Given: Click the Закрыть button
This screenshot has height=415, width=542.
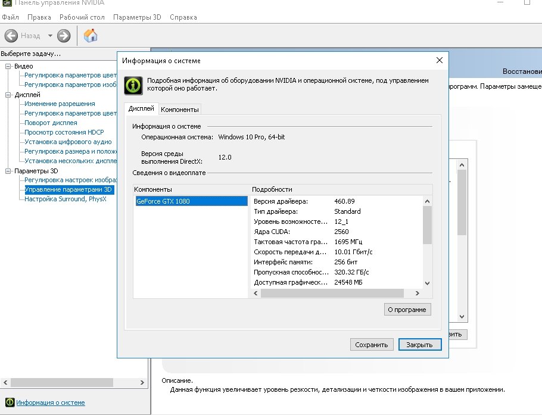Looking at the screenshot, I should click(x=420, y=345).
